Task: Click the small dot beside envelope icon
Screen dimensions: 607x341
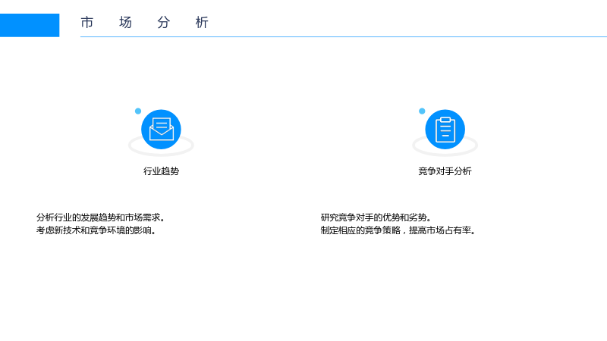Action: [x=138, y=111]
